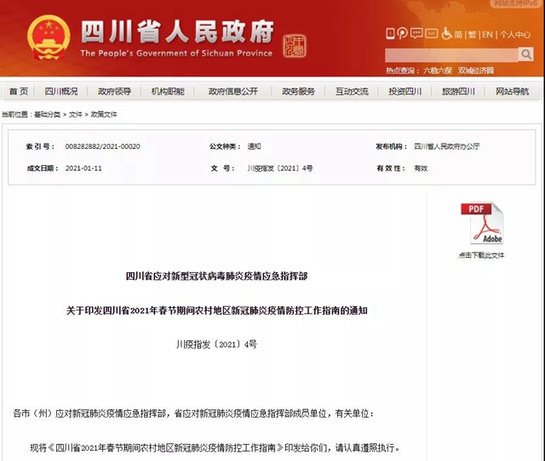Click heading 四川省应对新型冠状病毒肺炎疫情应急指挥部
This screenshot has height=461, width=545.
216,276
